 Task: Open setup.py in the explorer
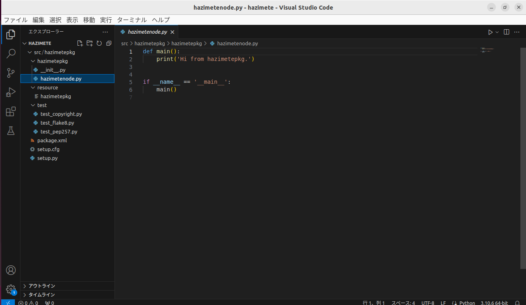[x=47, y=158]
